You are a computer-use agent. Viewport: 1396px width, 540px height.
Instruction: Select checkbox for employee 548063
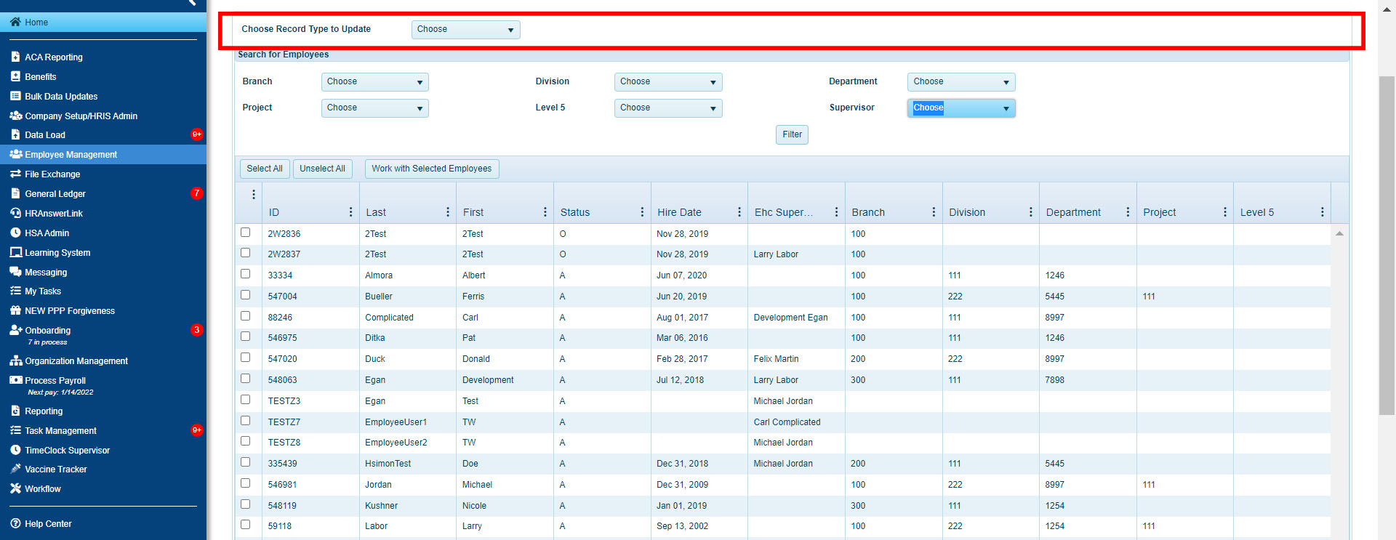click(x=245, y=379)
